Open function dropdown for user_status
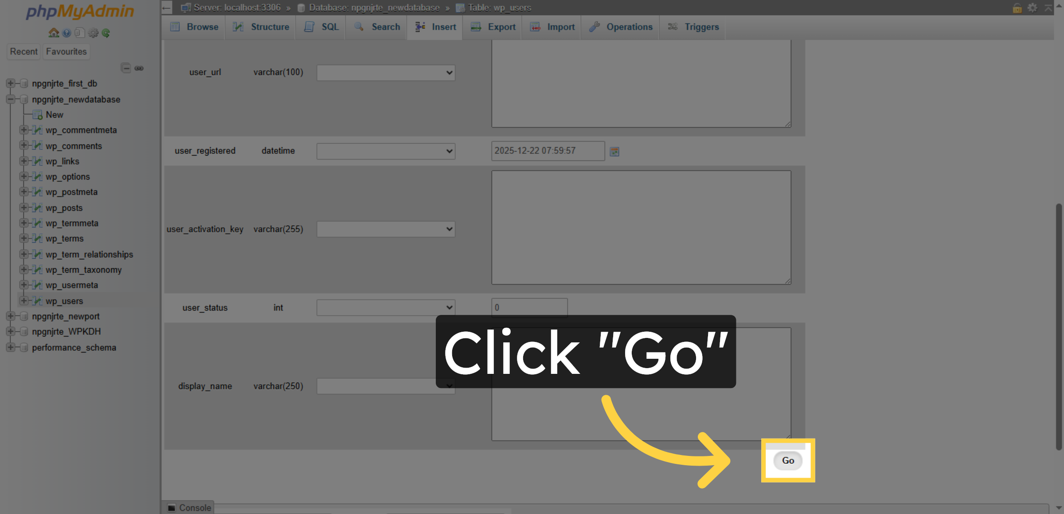Image resolution: width=1064 pixels, height=514 pixels. pos(385,307)
